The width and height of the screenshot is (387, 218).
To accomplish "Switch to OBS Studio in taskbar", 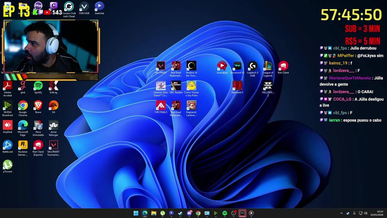I will click(x=233, y=213).
